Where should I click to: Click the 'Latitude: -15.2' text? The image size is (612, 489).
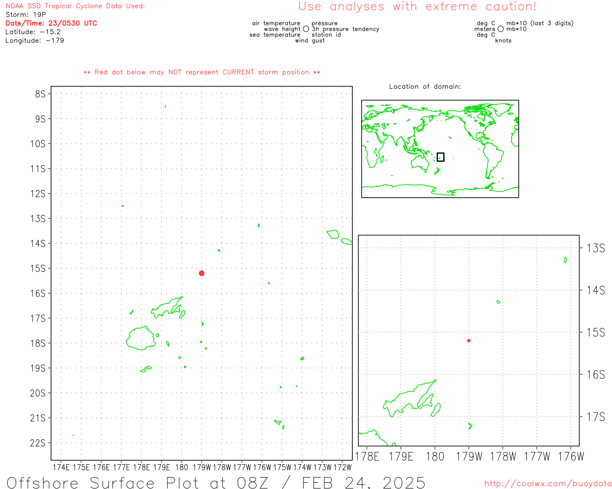tap(33, 32)
